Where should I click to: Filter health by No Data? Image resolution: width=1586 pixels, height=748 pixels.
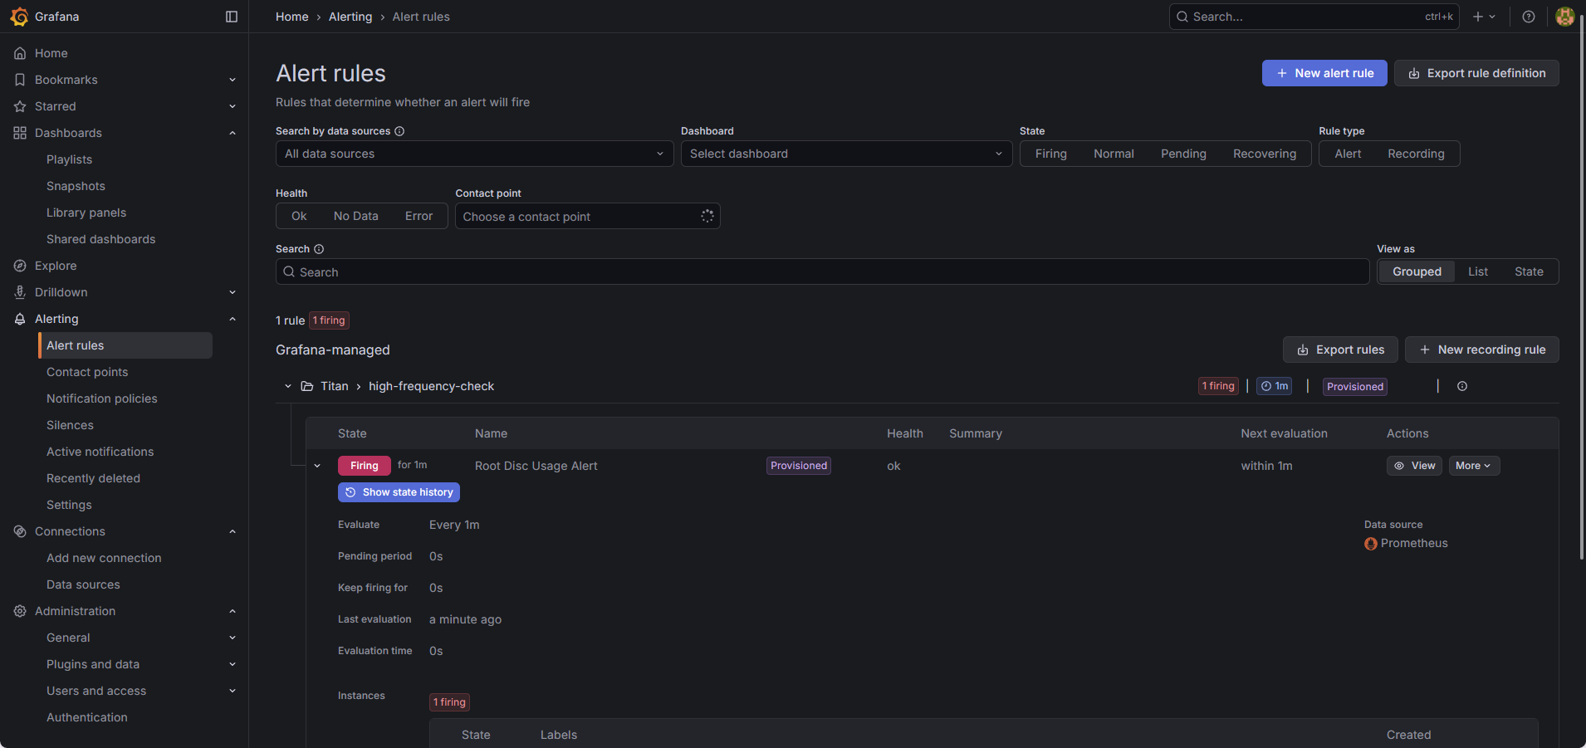tap(356, 216)
